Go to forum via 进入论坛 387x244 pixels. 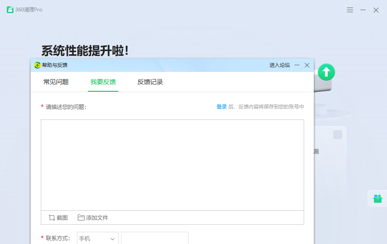tap(280, 65)
